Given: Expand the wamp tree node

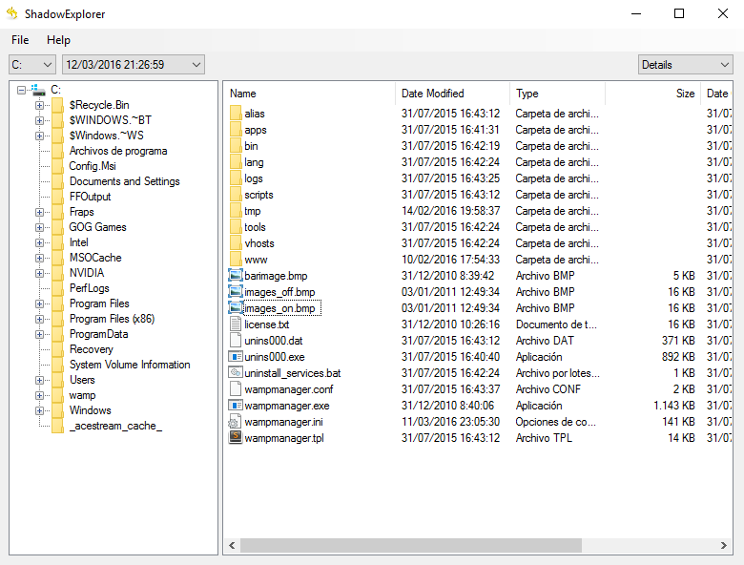Looking at the screenshot, I should 39,395.
